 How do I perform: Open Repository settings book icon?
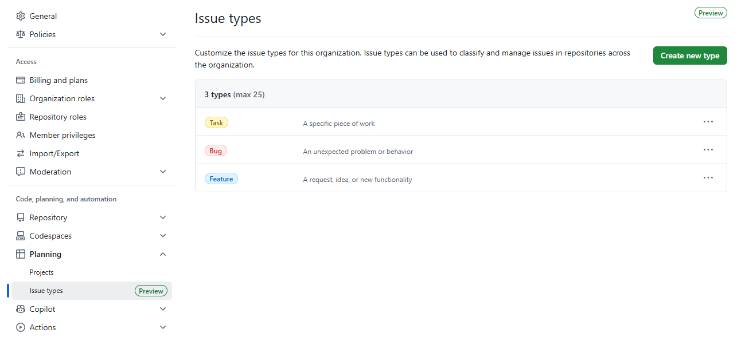(20, 217)
